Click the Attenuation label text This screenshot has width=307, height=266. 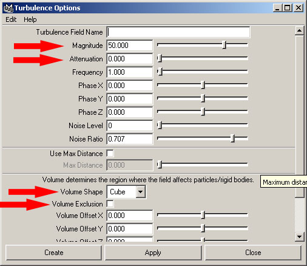[x=86, y=59]
